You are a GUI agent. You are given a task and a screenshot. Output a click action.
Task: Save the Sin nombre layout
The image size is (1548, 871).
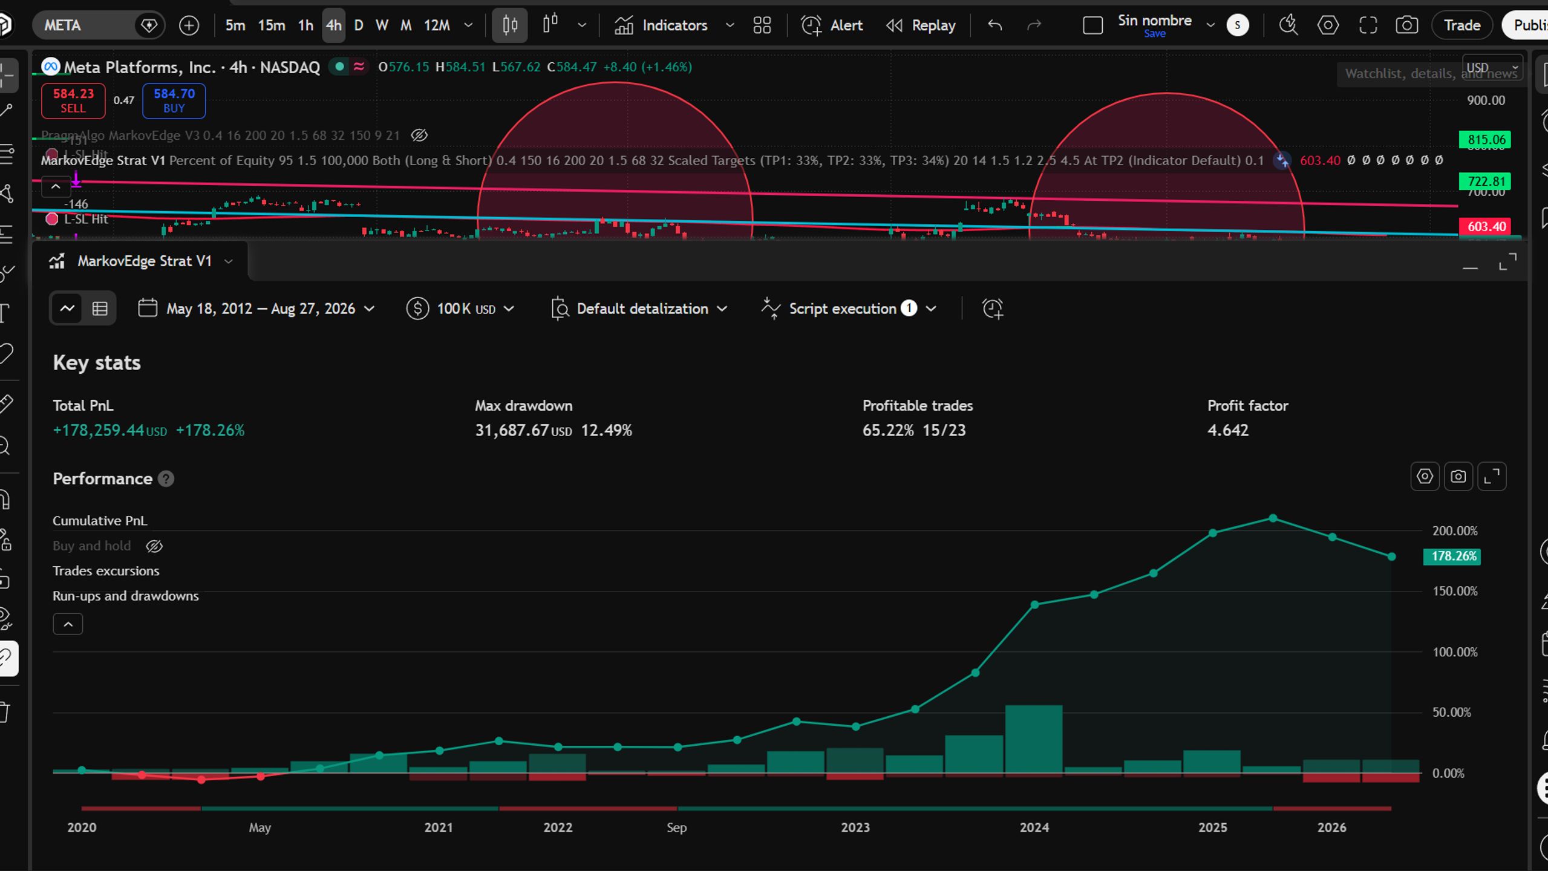click(1154, 34)
